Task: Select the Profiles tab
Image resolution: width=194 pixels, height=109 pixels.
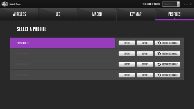Action: (175, 14)
